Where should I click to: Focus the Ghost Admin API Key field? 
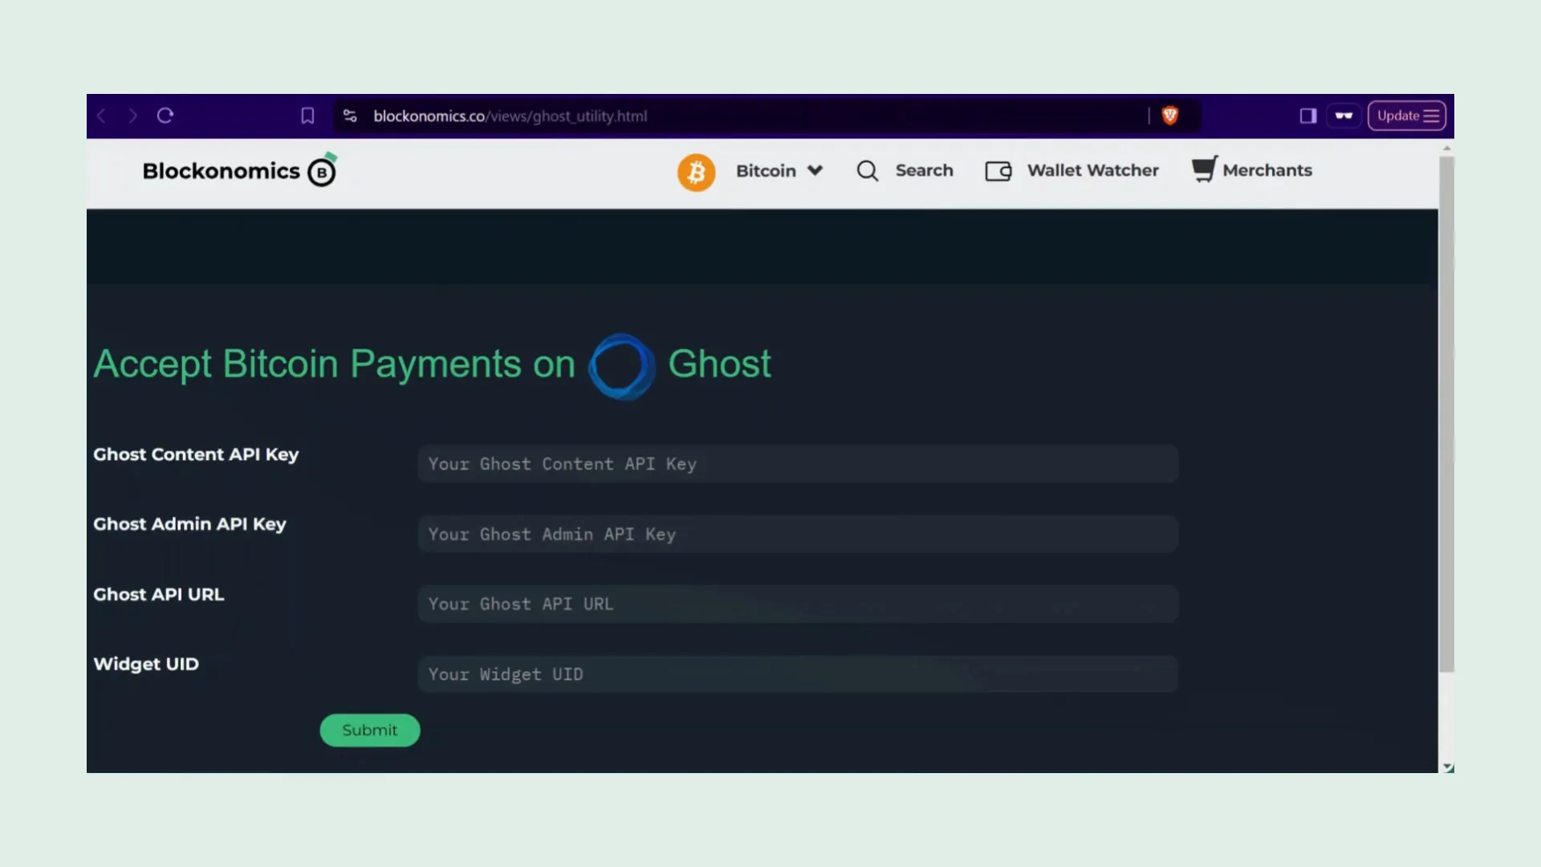(798, 534)
